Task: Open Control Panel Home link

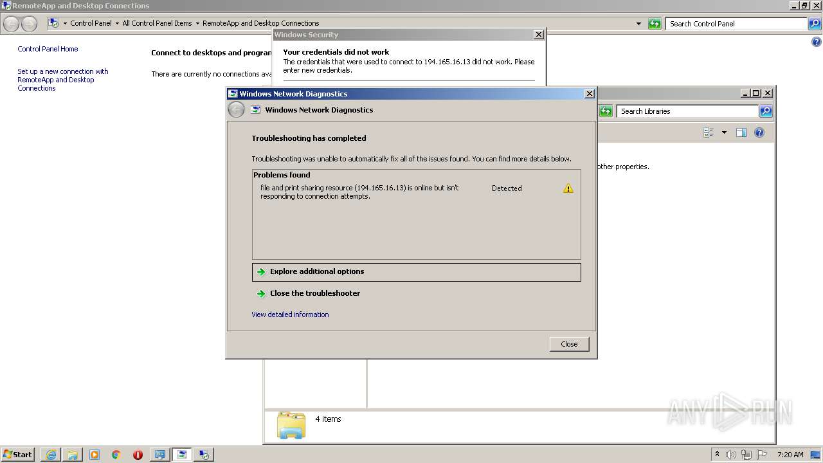Action: pos(48,49)
